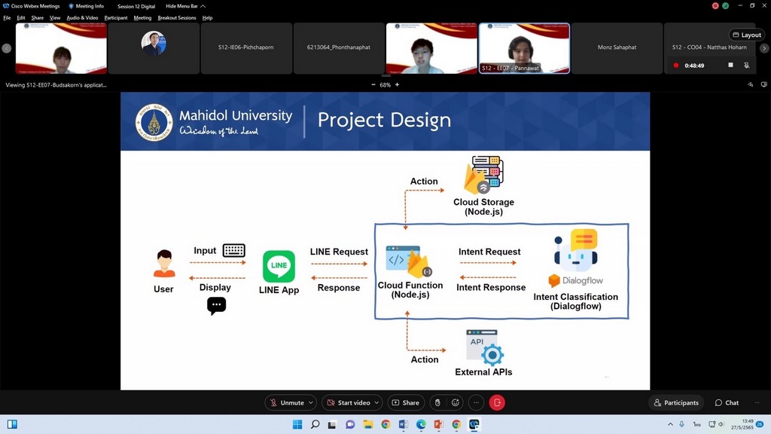Stop the recording with square icon
This screenshot has width=771, height=434.
coord(730,66)
